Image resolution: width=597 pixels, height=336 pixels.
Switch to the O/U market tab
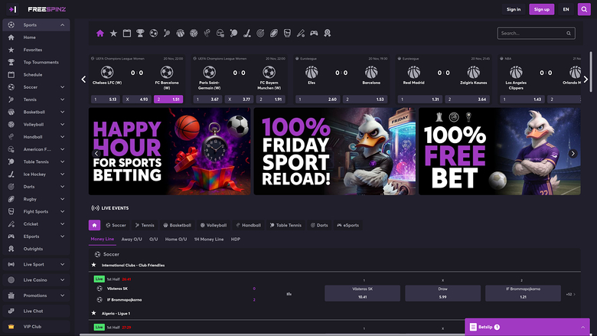pyautogui.click(x=153, y=240)
